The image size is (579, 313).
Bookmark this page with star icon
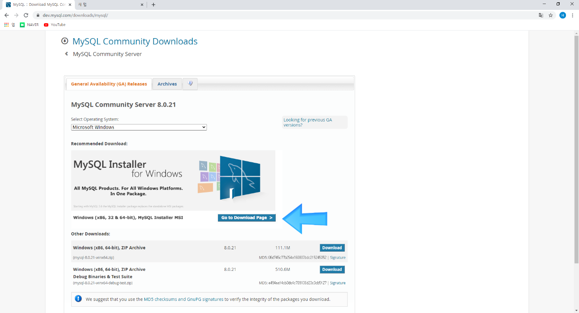[x=551, y=15]
